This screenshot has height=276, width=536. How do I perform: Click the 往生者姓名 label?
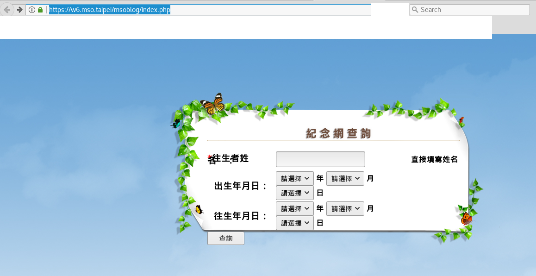pyautogui.click(x=228, y=159)
